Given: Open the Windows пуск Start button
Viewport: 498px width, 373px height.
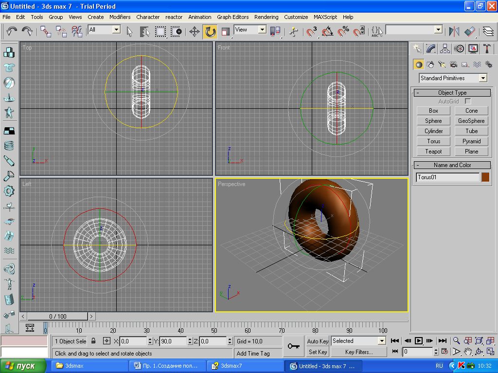Looking at the screenshot, I should pos(23,366).
